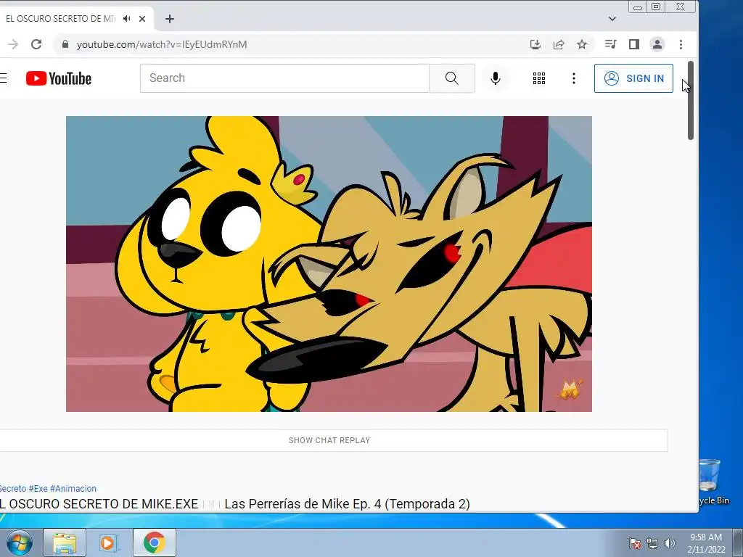Mute the tab via its speaker icon
This screenshot has height=557, width=743.
pos(126,18)
